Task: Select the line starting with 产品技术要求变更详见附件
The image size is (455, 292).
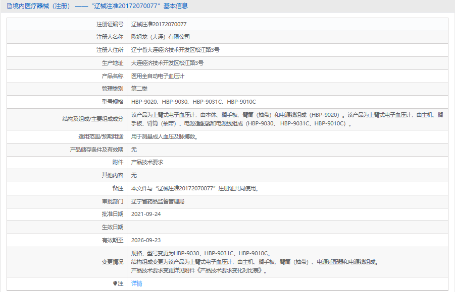Action: tap(199, 271)
